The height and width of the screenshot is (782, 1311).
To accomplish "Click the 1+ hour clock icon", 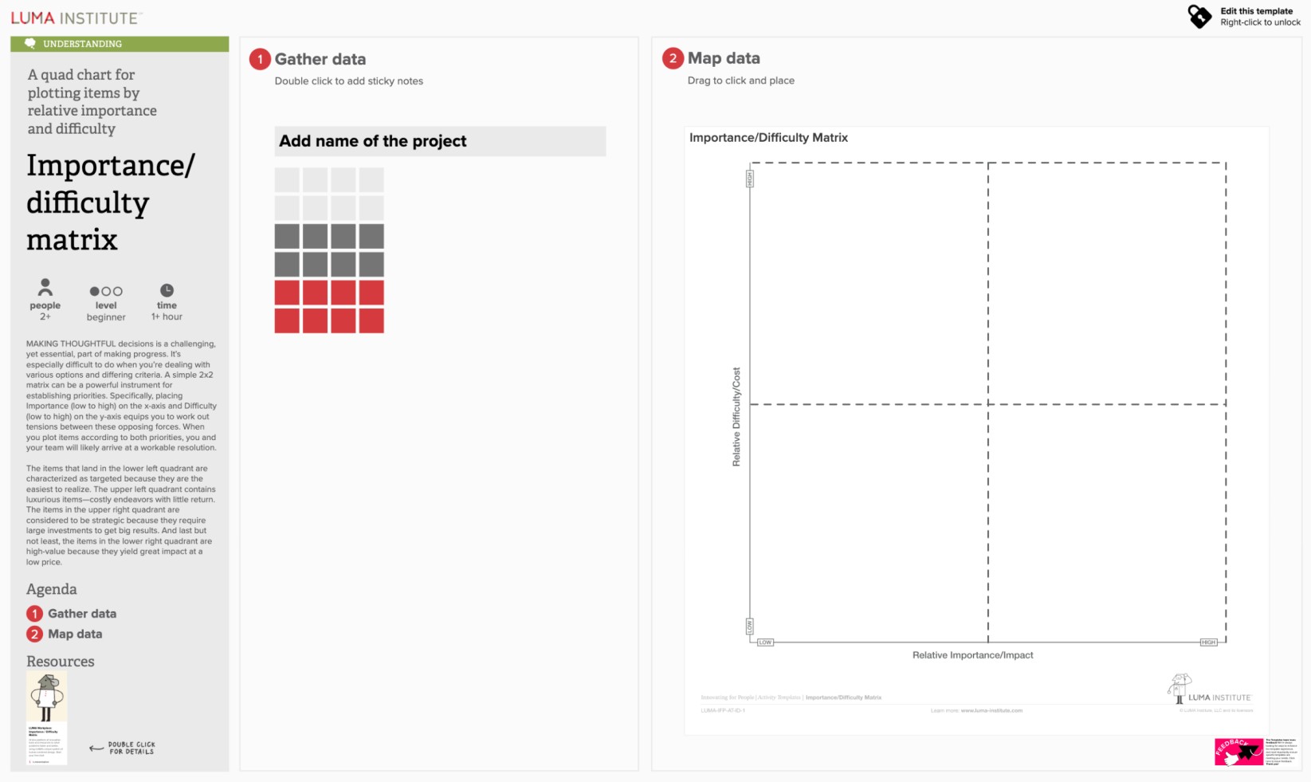I will 166,289.
